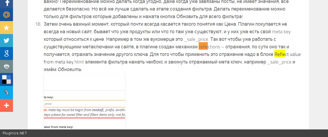Click the 'meta key' term after 'есть свой'
Image resolution: width=328 pixels, height=137 pixels.
[x=281, y=32]
